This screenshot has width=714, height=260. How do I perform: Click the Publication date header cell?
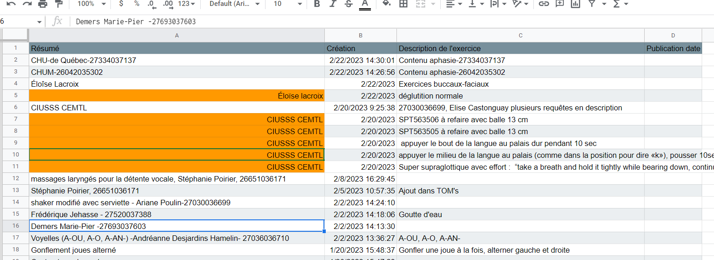tap(673, 48)
